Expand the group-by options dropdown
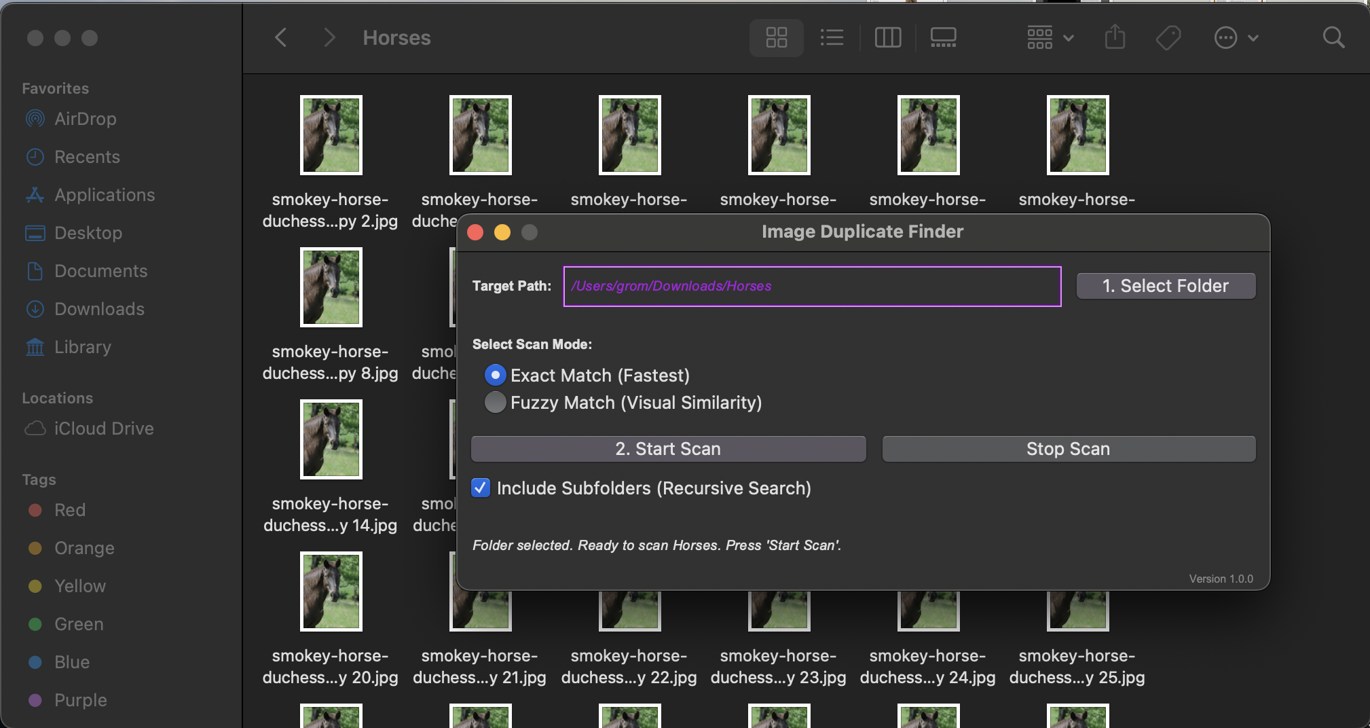 pyautogui.click(x=1050, y=37)
